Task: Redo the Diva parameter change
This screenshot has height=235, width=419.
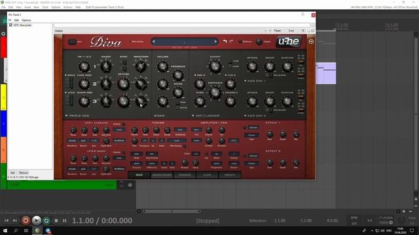Action: pyautogui.click(x=231, y=41)
